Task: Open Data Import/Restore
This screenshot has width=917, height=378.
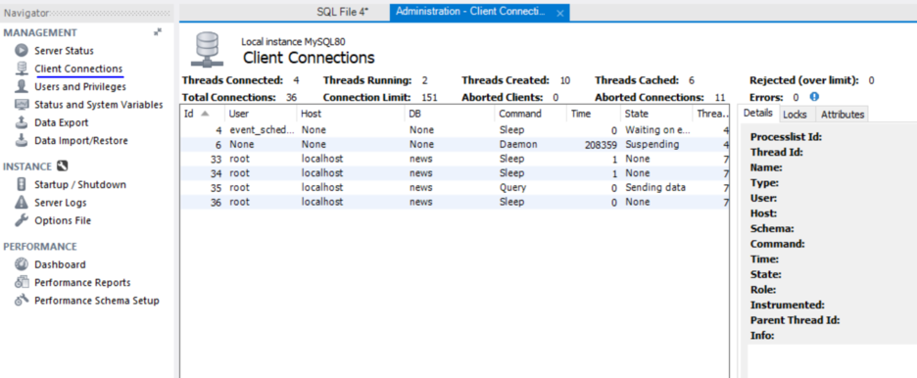Action: pos(80,141)
